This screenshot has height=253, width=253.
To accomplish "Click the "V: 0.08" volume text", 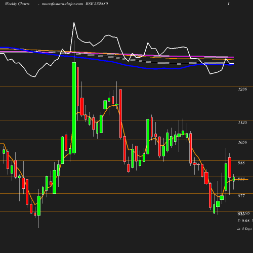I will (243, 221).
